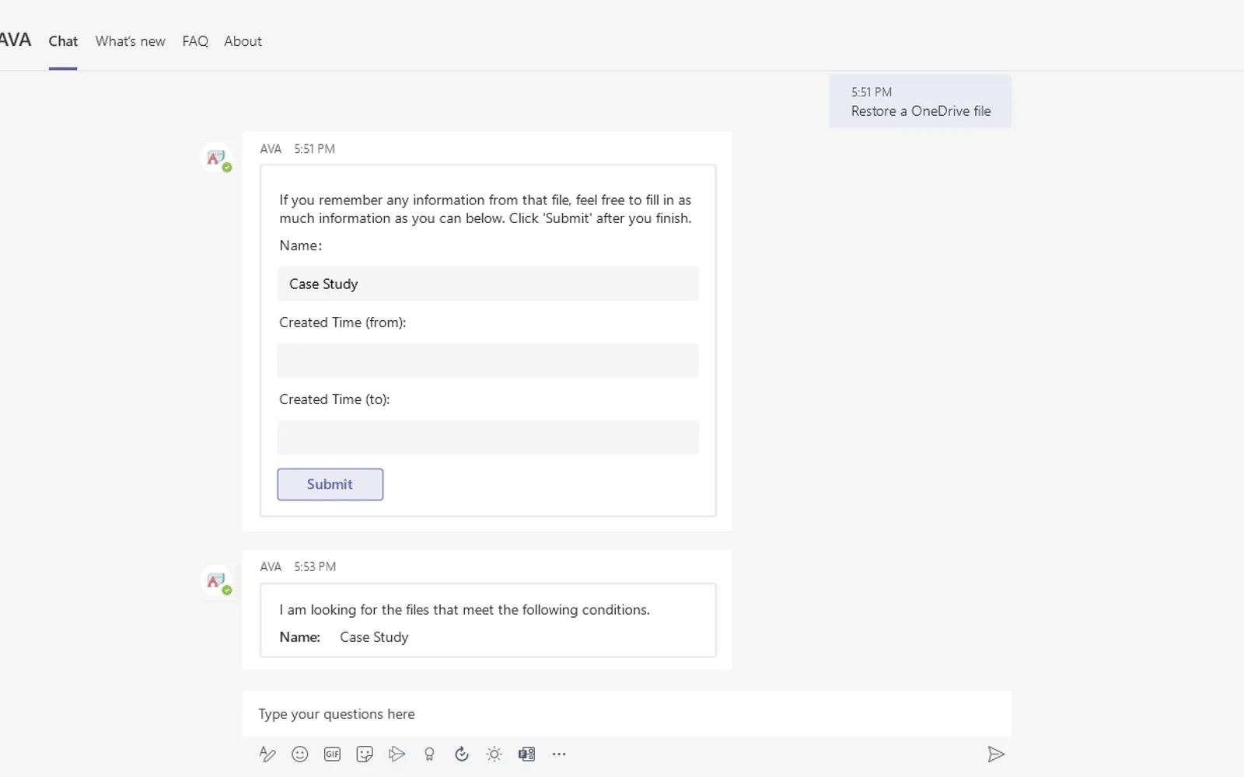Click the circular arrow checkmark icon
The width and height of the screenshot is (1244, 777).
tap(462, 754)
